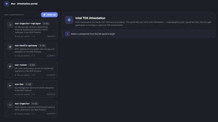Click the broadcast icon on nox-ingestor card

click(10, 105)
